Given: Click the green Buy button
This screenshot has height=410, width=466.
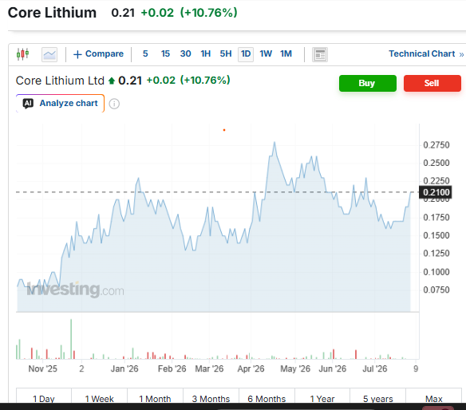Looking at the screenshot, I should [368, 83].
